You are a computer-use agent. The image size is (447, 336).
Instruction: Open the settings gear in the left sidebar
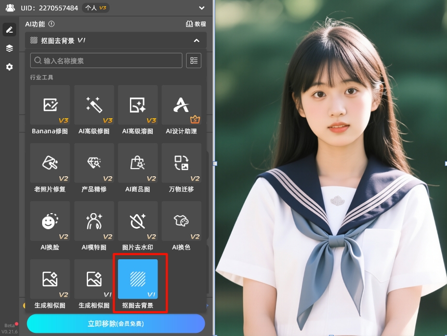[9, 66]
